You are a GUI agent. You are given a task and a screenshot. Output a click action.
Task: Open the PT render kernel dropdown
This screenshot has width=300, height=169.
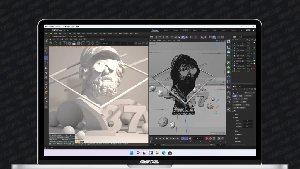(116, 43)
